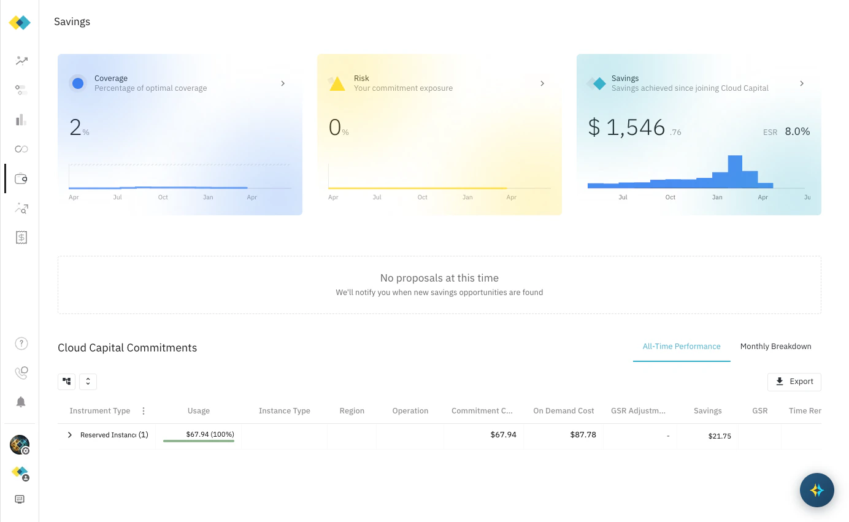The width and height of the screenshot is (849, 522).
Task: Click the expand/collapse all rows button
Action: [x=88, y=382]
